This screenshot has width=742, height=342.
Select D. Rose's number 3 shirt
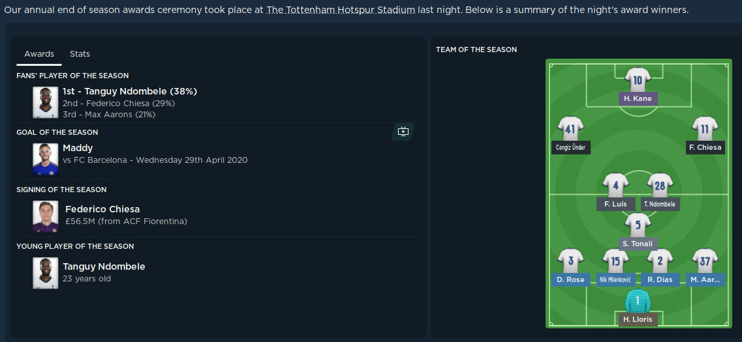[570, 261]
